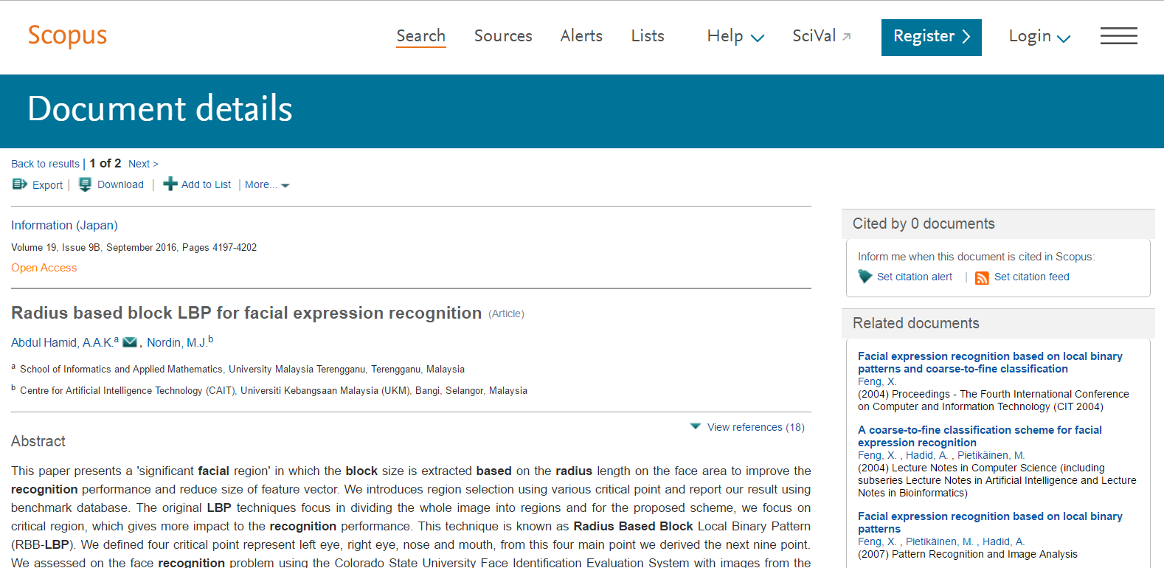Screen dimensions: 1164x568
Task: Click the Export icon
Action: tap(19, 184)
